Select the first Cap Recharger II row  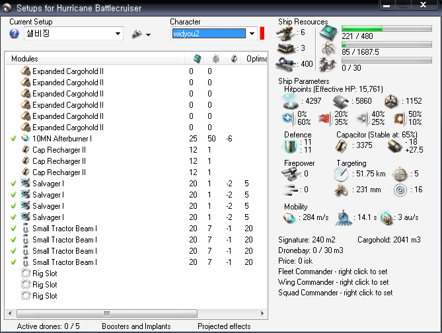click(136, 150)
